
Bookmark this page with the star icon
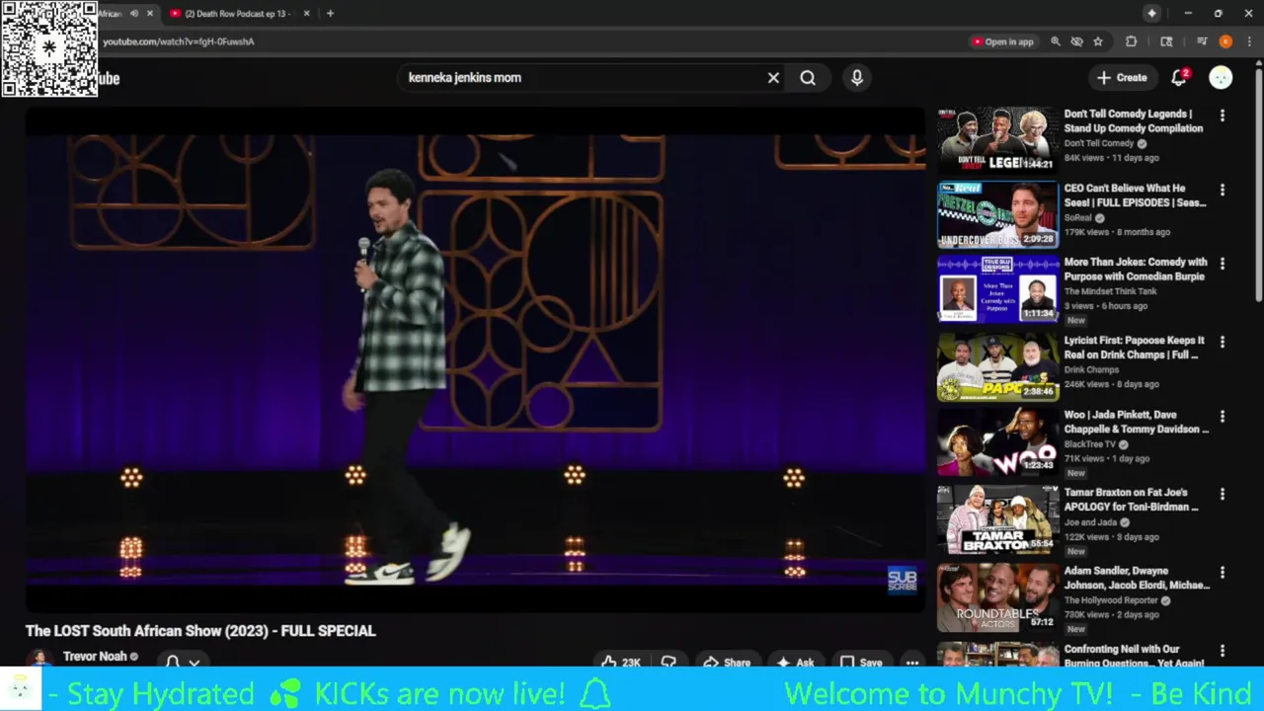click(x=1097, y=41)
